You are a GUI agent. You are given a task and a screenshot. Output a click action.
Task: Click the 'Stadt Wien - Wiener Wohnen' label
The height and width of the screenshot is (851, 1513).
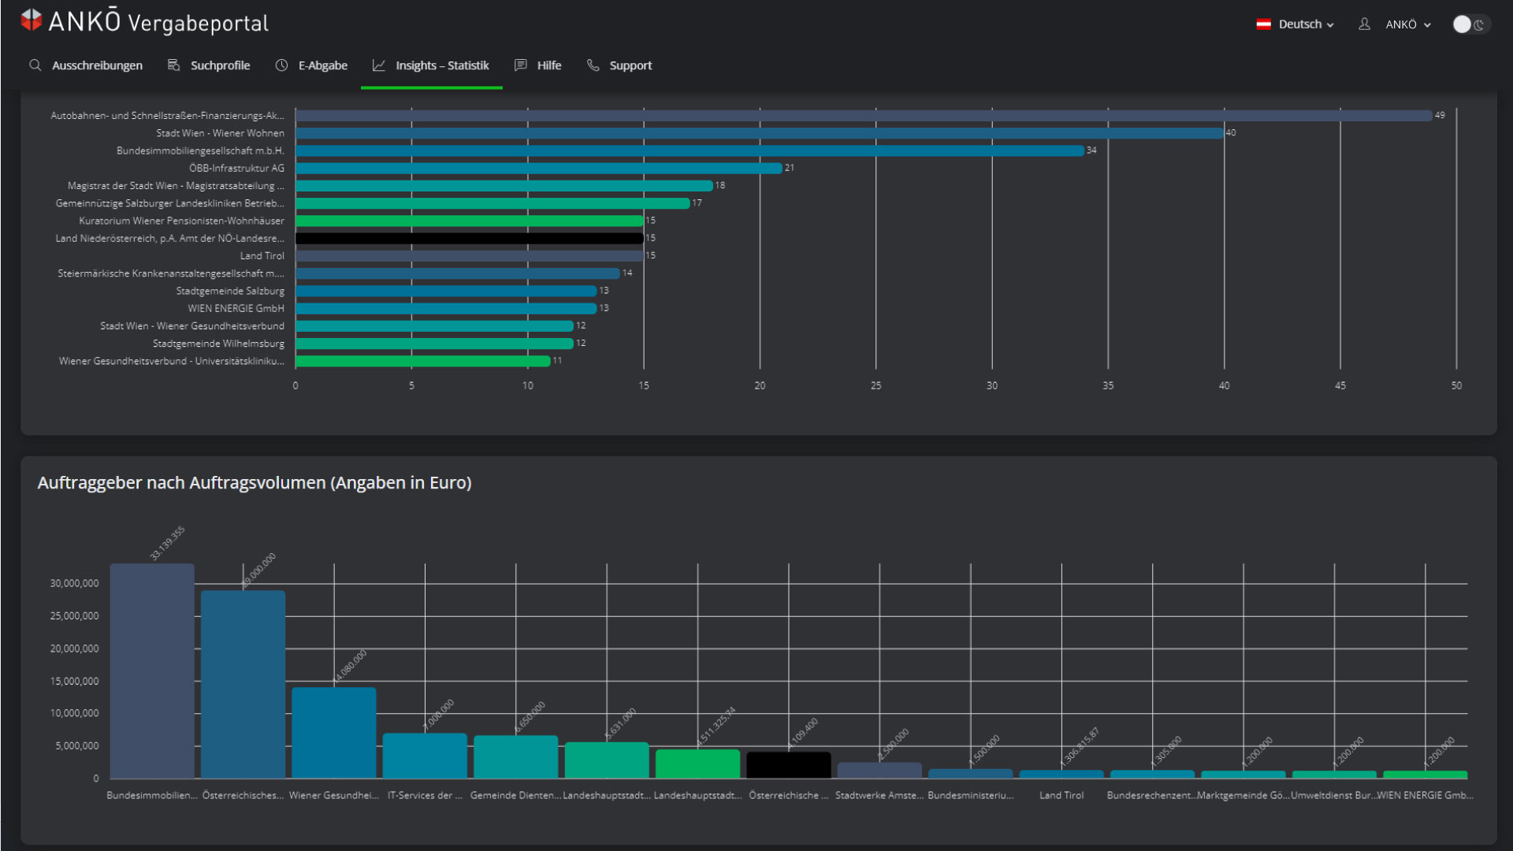[x=220, y=133]
